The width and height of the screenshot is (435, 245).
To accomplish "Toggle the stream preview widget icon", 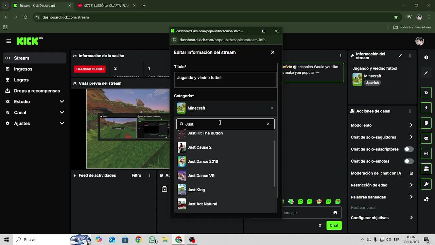I will (426, 93).
